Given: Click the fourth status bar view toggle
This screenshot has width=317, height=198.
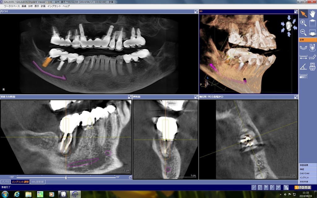Looking at the screenshot, I should tap(272, 187).
